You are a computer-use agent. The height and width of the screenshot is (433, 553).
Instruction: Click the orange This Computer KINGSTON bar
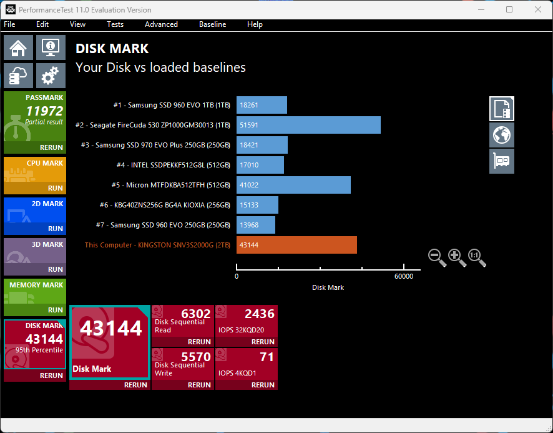297,245
